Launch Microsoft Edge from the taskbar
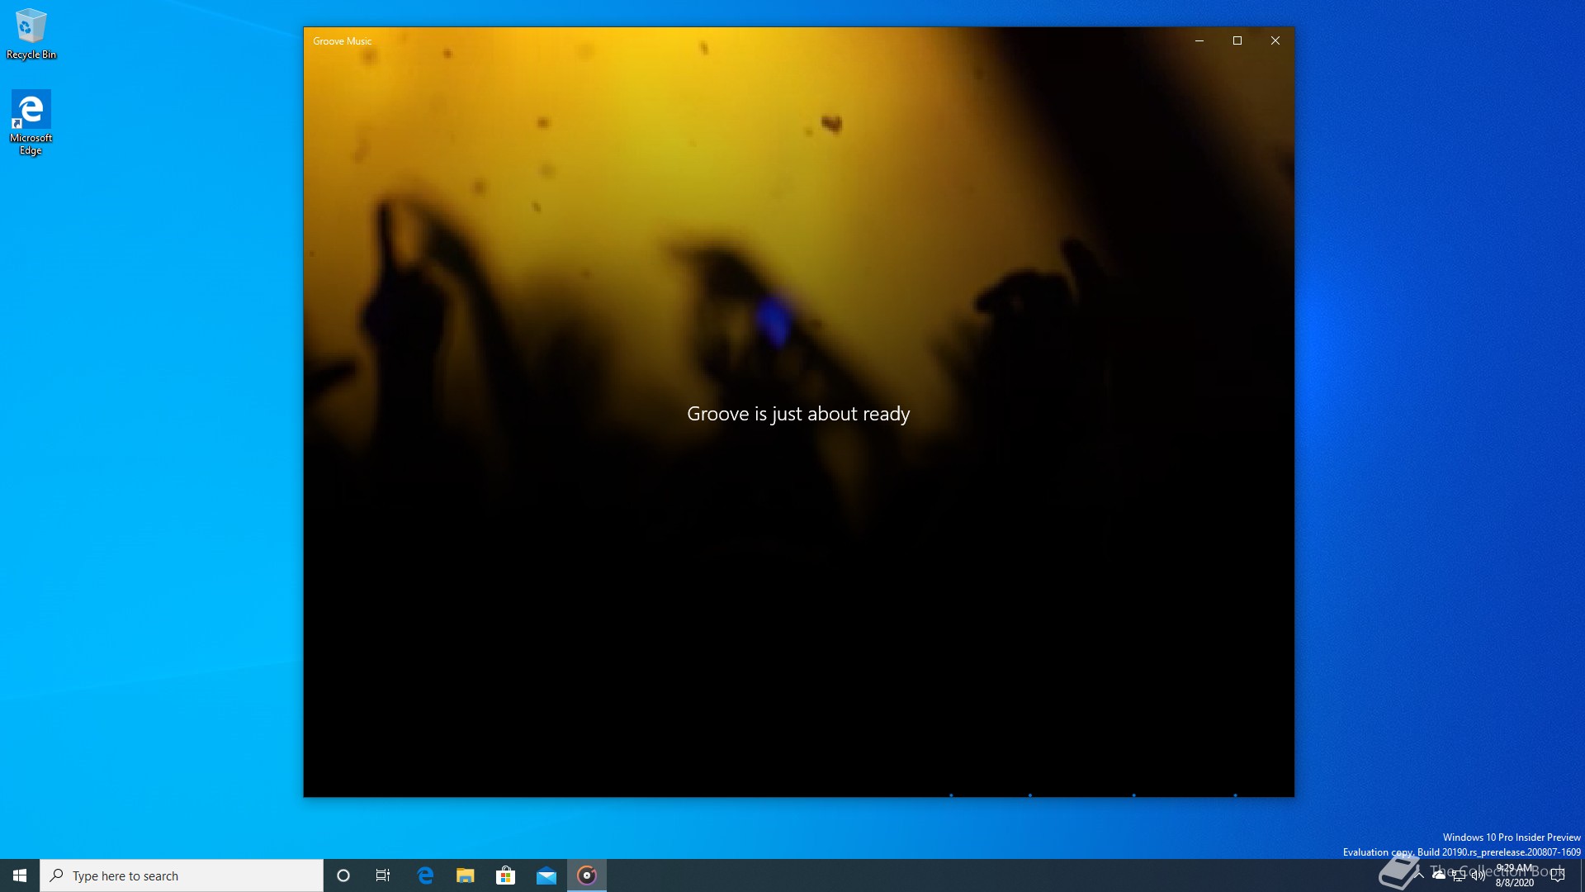Image resolution: width=1585 pixels, height=892 pixels. (425, 875)
